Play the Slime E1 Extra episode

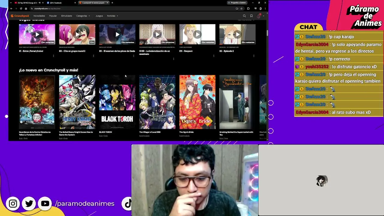pos(37,34)
